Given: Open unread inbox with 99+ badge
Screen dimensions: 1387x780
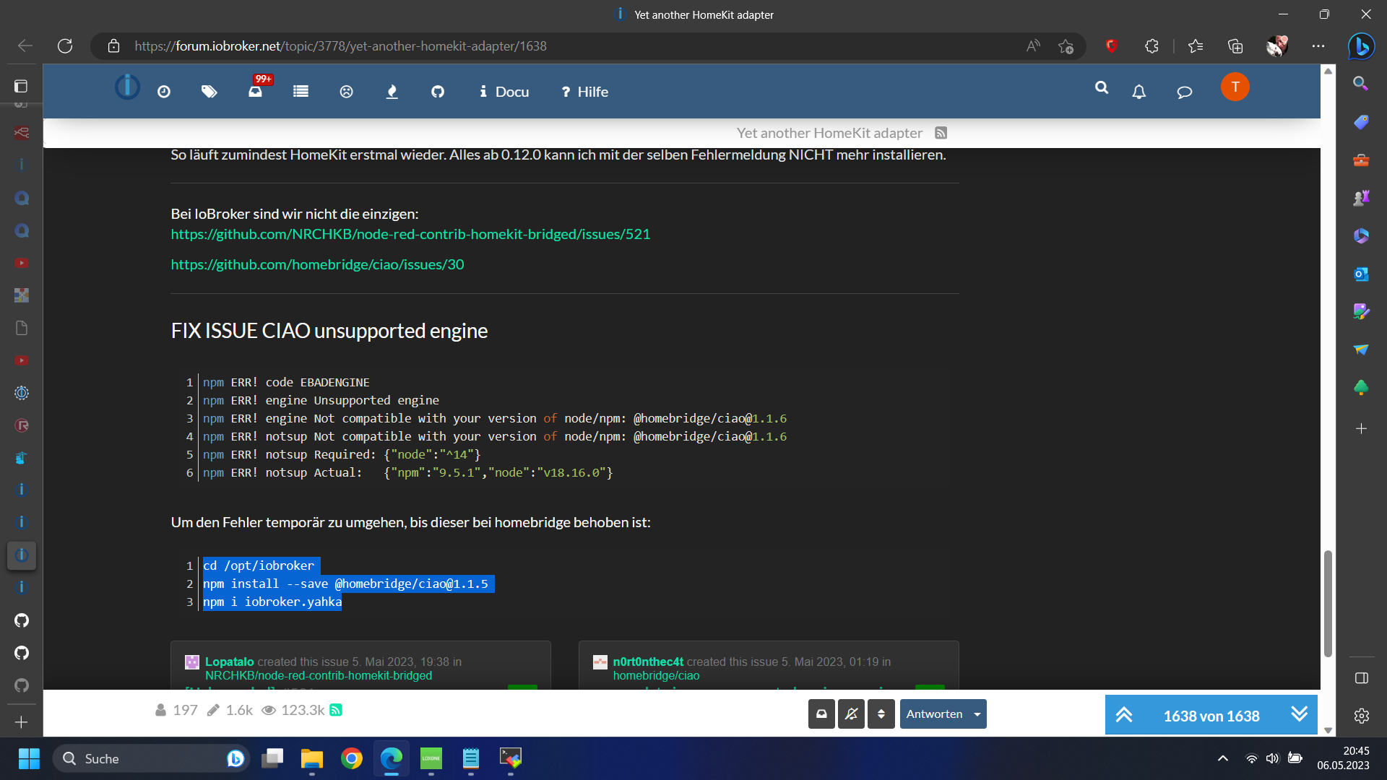Looking at the screenshot, I should point(256,91).
